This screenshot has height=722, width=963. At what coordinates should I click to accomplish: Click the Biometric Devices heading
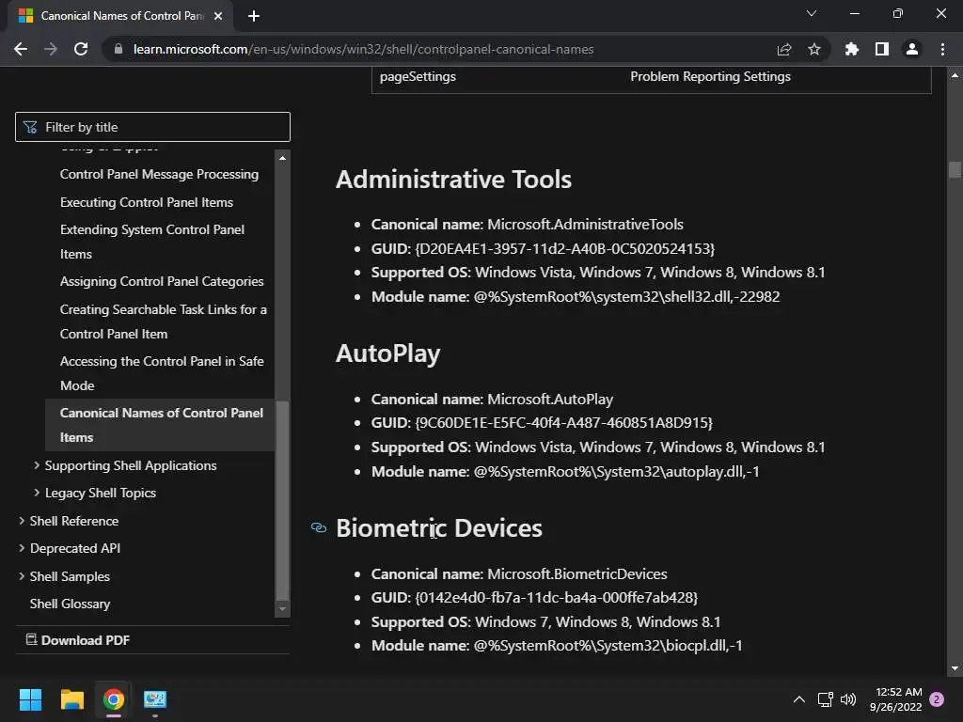(439, 528)
